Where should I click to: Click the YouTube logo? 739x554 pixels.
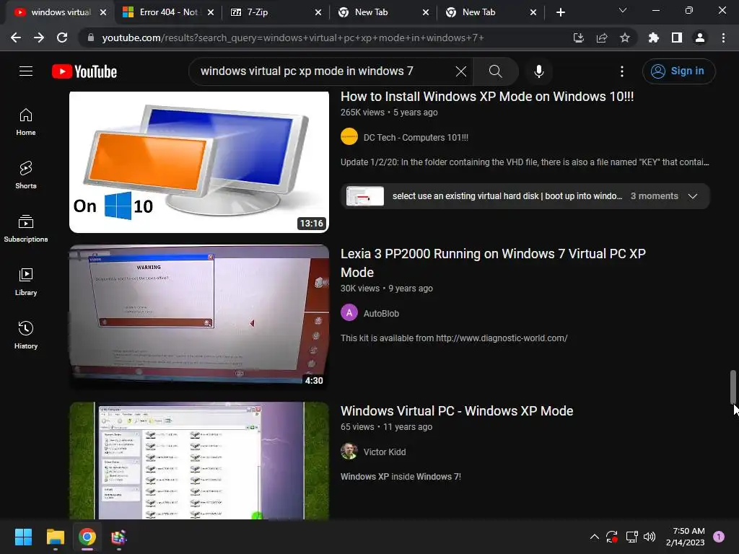(84, 71)
